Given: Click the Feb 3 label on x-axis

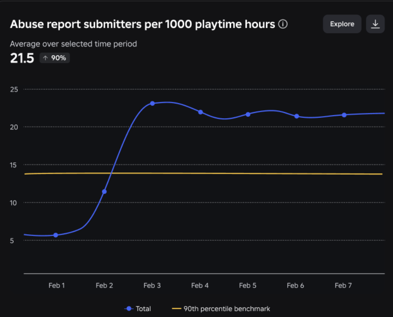Looking at the screenshot, I should pyautogui.click(x=152, y=285).
